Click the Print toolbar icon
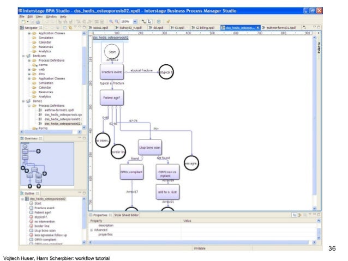348x261 pixels. pos(38,22)
